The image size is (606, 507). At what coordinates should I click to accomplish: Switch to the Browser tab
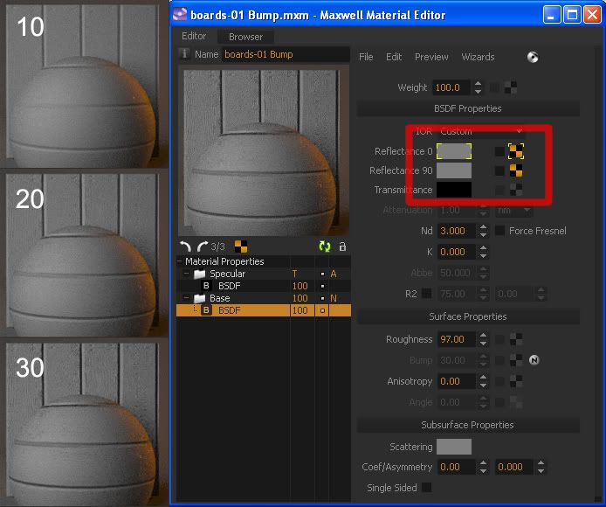click(x=245, y=37)
